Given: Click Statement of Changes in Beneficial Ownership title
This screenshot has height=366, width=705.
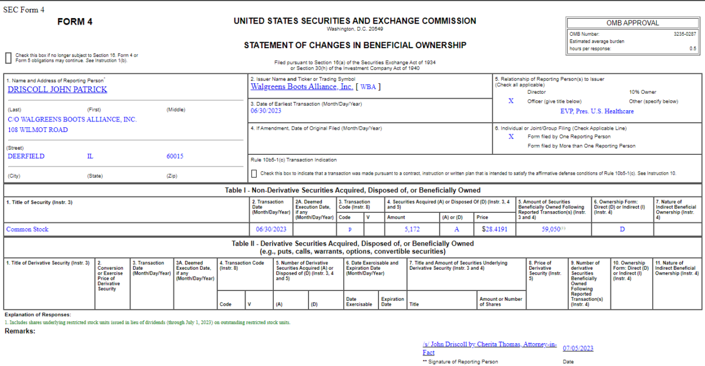Looking at the screenshot, I should pos(355,45).
